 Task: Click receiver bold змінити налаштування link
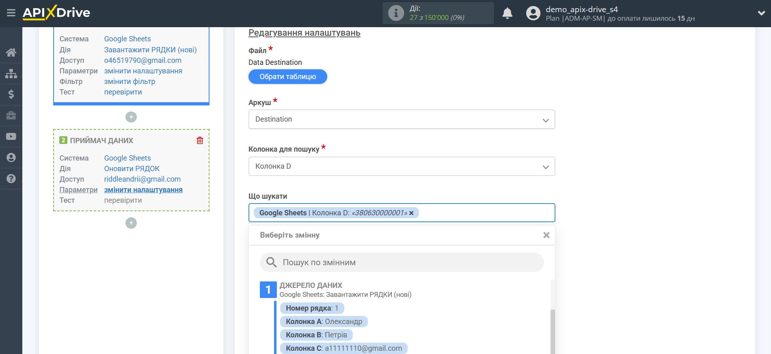[143, 190]
